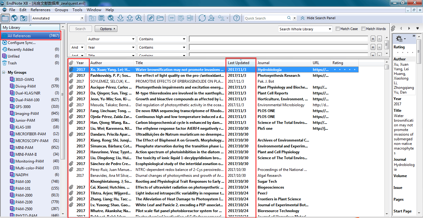Click the Export upward arrow icon

(x=129, y=18)
